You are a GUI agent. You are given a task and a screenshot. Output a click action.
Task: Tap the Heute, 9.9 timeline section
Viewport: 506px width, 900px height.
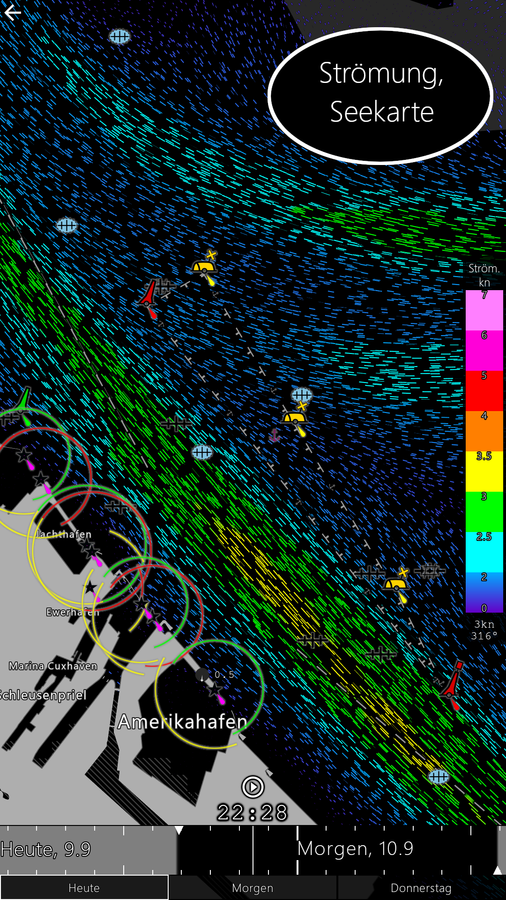coord(46,849)
